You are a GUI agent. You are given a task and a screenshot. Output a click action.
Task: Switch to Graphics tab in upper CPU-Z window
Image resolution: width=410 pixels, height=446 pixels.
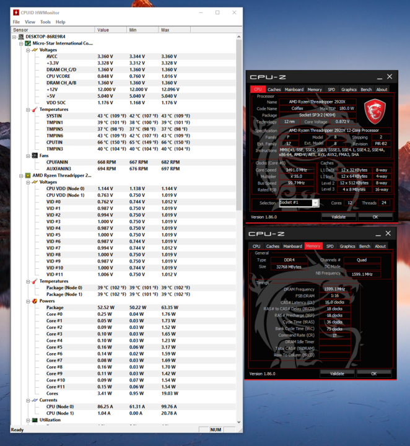[x=349, y=89]
